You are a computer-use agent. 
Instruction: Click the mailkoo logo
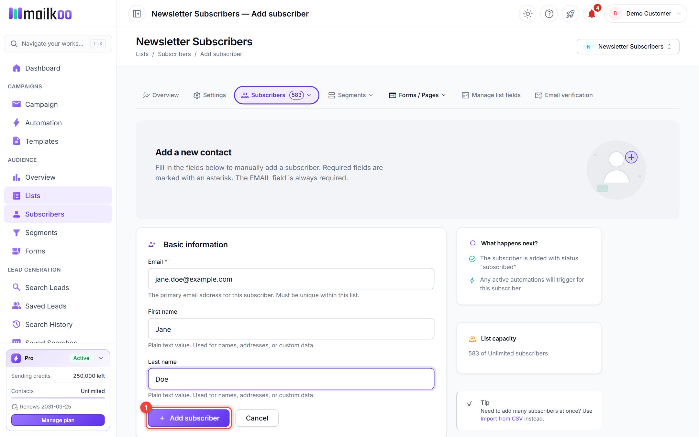(x=40, y=14)
